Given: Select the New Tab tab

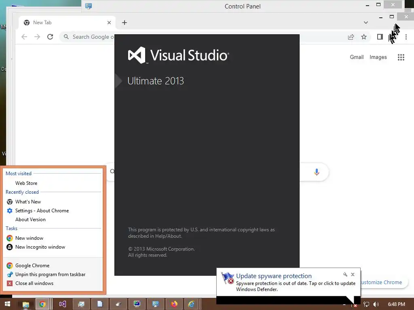Looking at the screenshot, I should [68, 23].
